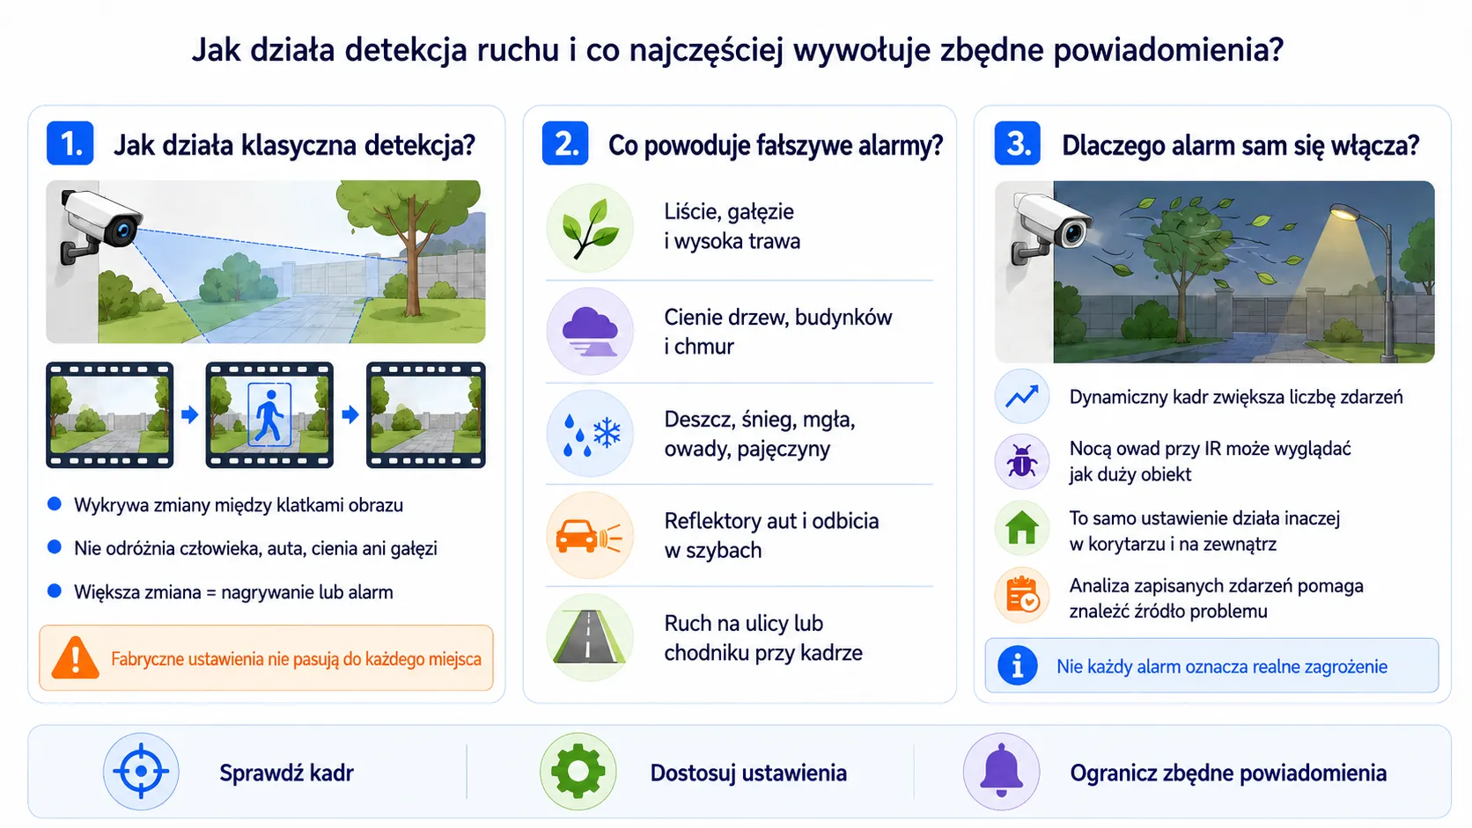Click the Sprawdź kadr label
1472x828 pixels.
(x=286, y=773)
